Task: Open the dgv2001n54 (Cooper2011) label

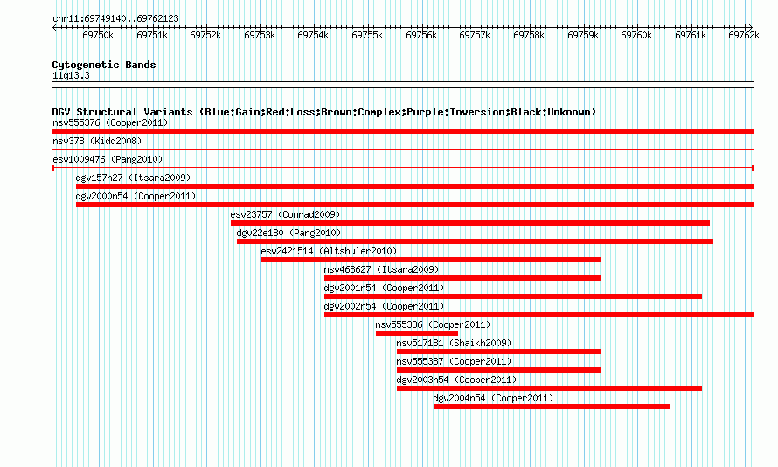Action: click(384, 288)
